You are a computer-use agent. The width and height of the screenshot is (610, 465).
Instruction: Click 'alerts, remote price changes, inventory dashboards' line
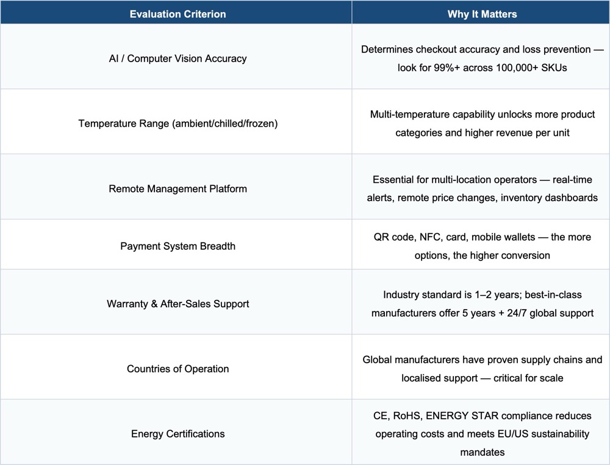click(x=482, y=198)
